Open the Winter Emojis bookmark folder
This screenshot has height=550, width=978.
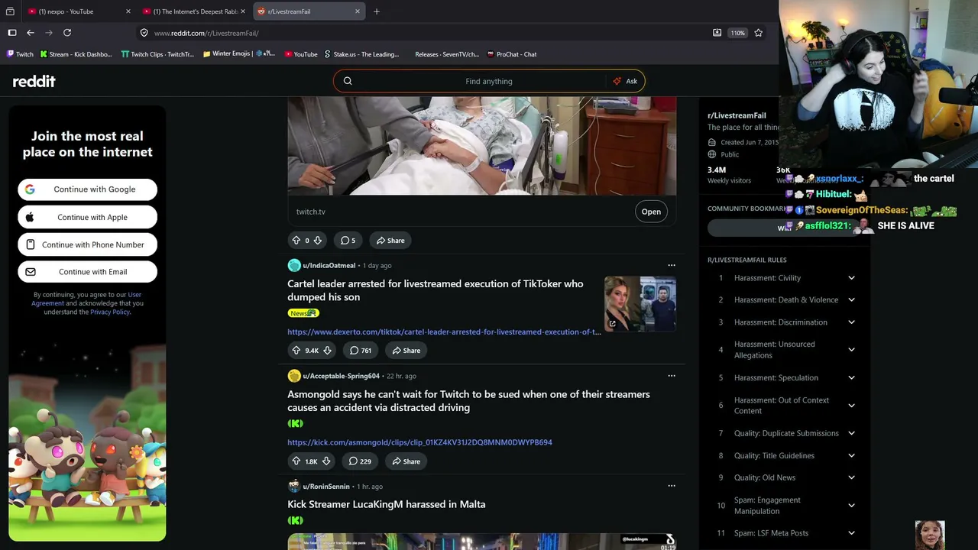(x=239, y=54)
